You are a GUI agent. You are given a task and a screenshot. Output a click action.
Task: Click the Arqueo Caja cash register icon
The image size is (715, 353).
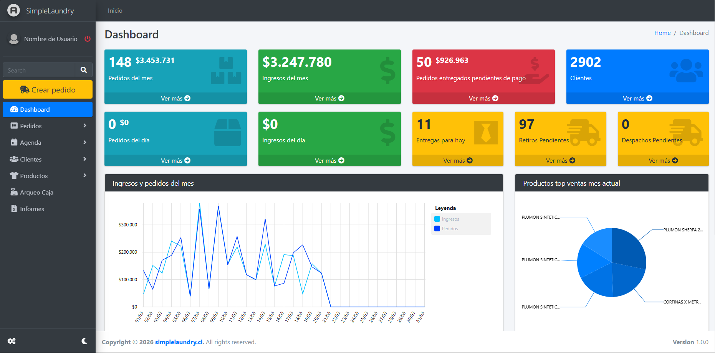[14, 192]
